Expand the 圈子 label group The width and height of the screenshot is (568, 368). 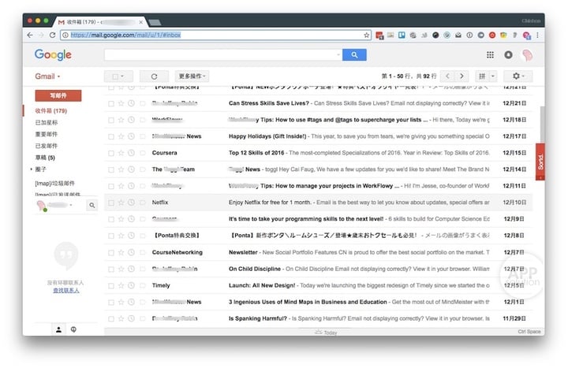click(31, 169)
